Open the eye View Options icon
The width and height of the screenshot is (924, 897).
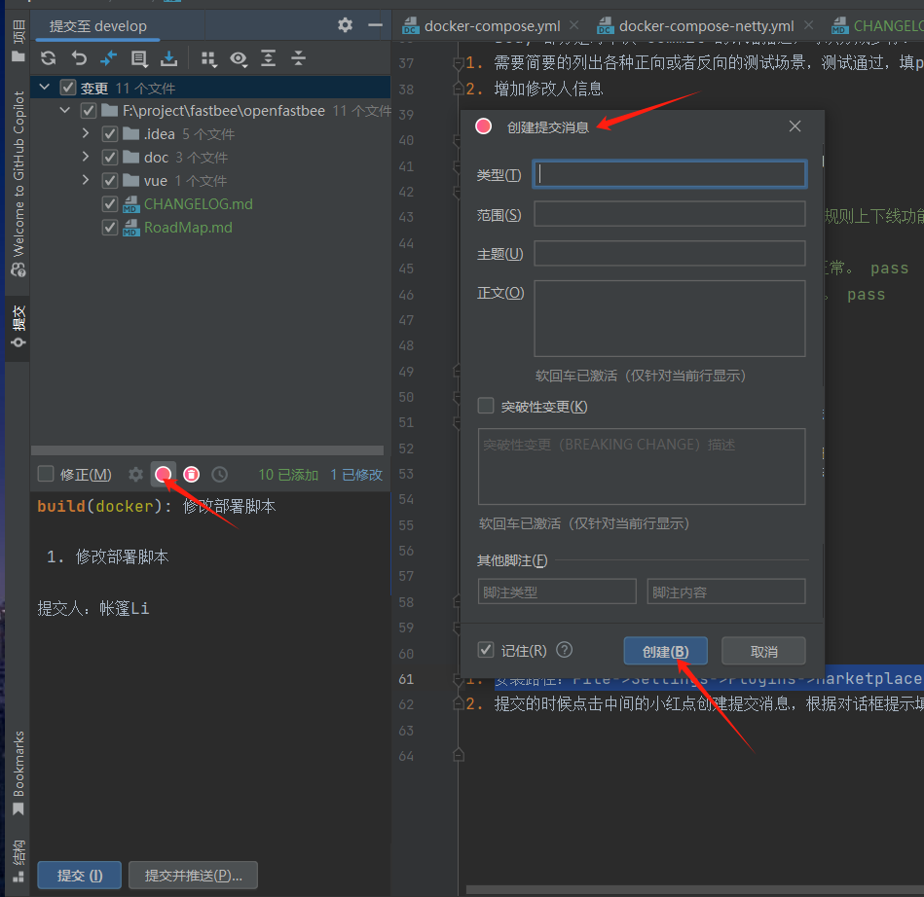point(239,58)
